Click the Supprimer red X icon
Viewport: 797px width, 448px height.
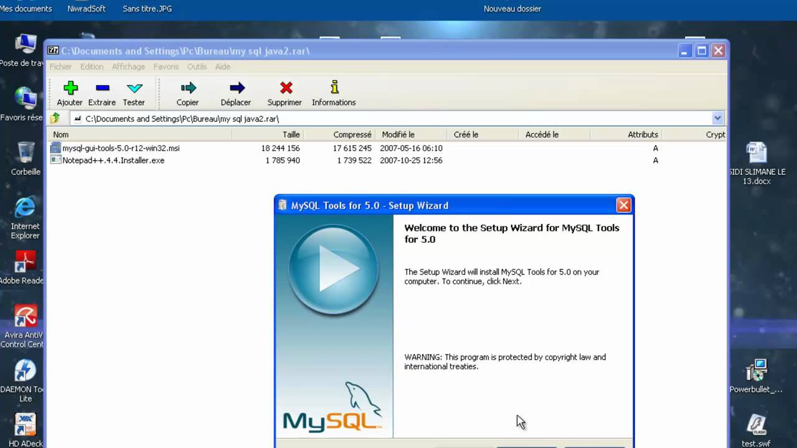point(286,88)
